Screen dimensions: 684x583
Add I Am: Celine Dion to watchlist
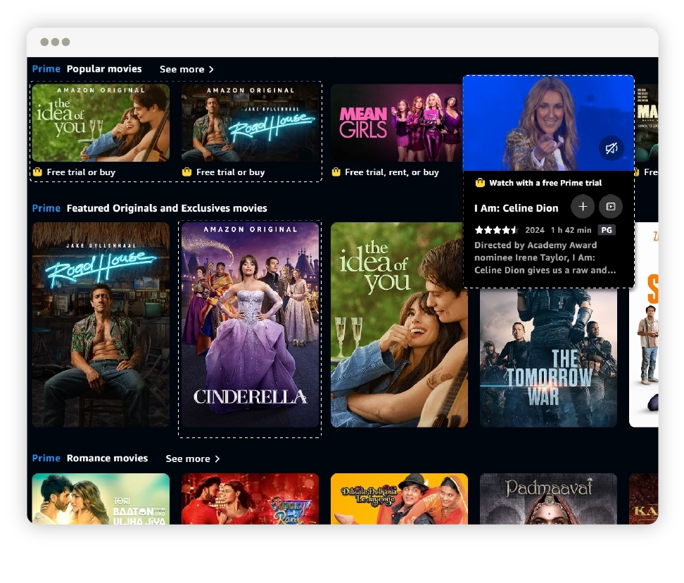pos(583,207)
